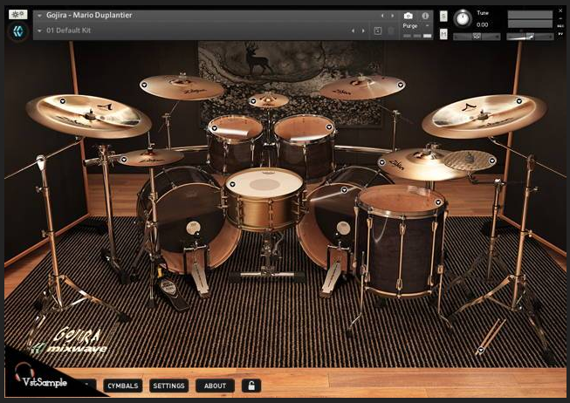Open the 01 Default Kit preset dropdown
The height and width of the screenshot is (403, 570).
(40, 31)
